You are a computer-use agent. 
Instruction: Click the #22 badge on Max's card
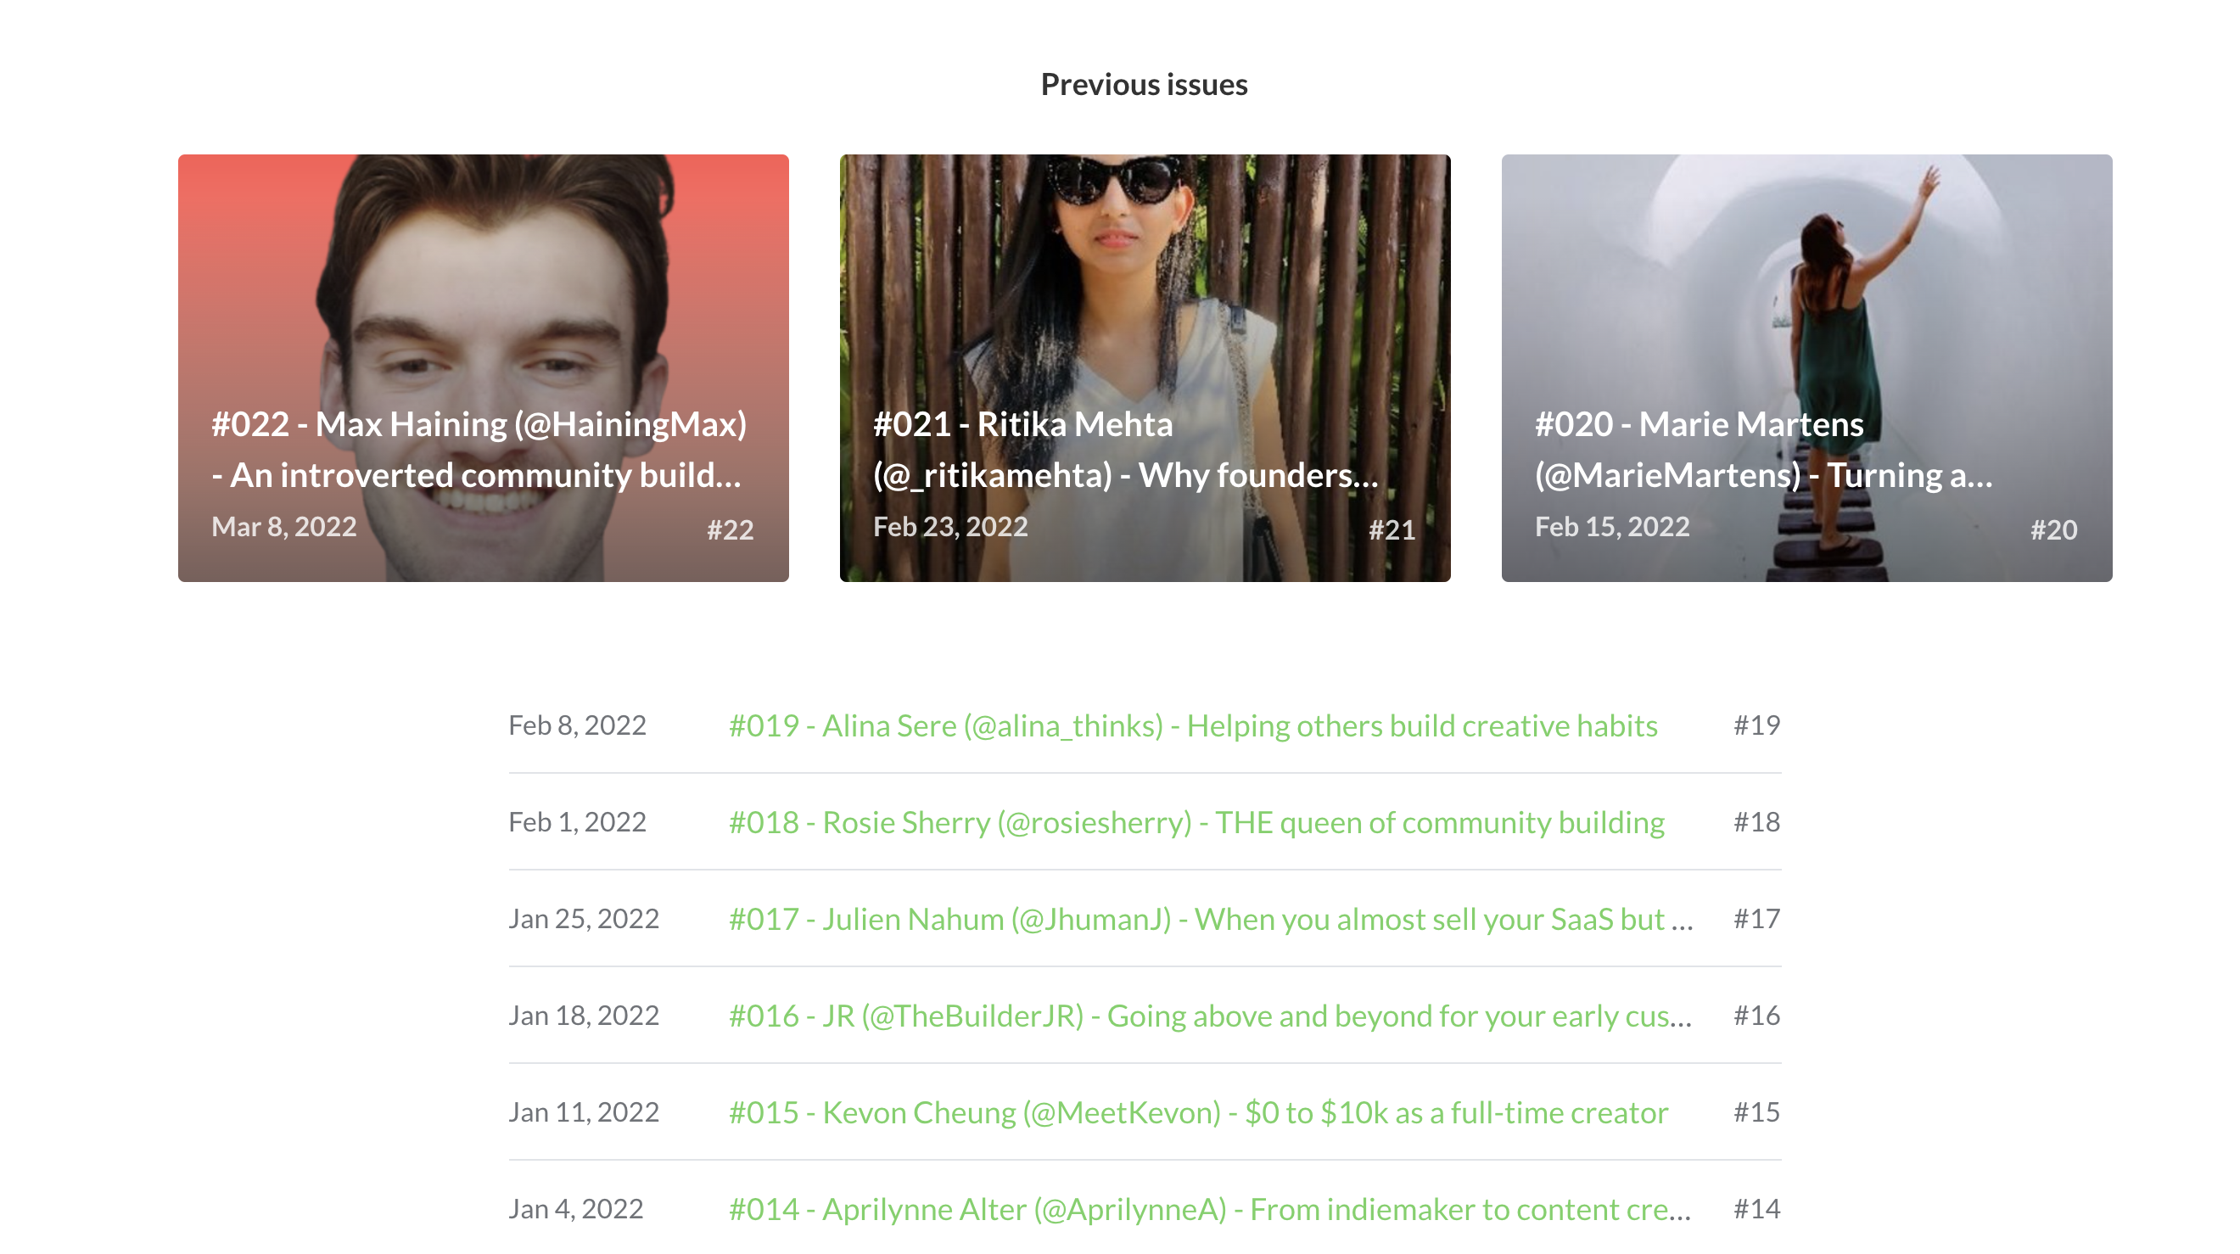coord(730,529)
